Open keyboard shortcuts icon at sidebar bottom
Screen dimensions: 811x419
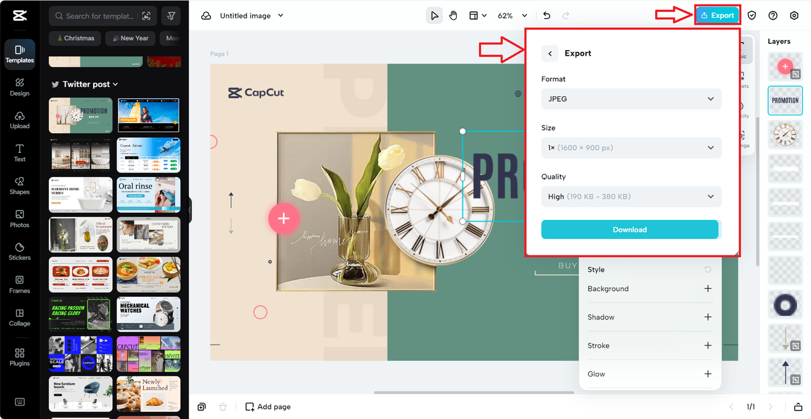(x=20, y=402)
